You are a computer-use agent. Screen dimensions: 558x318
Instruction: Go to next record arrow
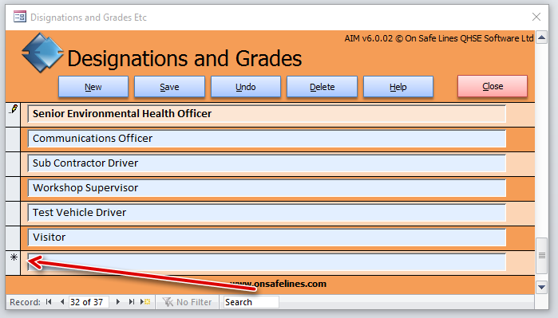click(118, 301)
